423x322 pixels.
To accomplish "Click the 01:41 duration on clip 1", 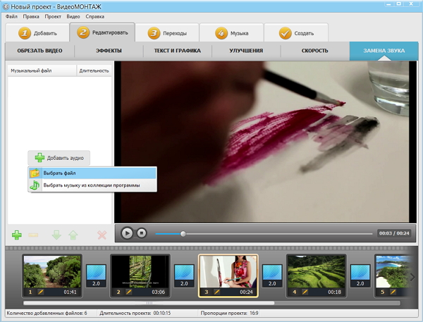I will click(x=70, y=292).
